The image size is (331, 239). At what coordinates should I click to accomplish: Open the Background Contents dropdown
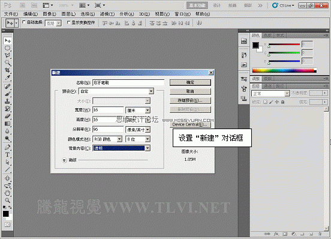tap(121, 148)
